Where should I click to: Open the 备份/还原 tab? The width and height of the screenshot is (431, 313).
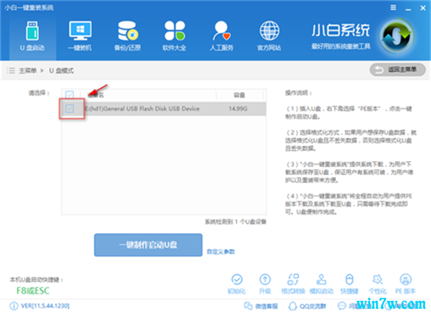coord(127,36)
